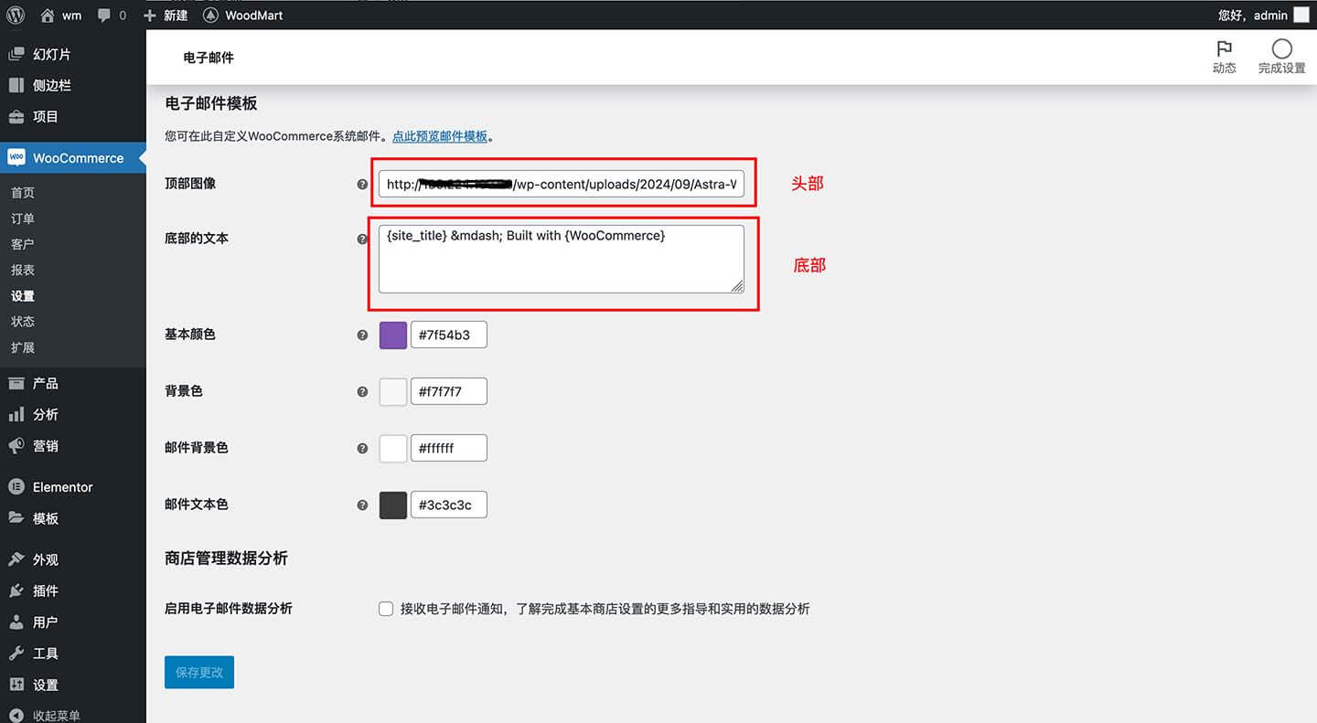Click the 产品 box icon
Image resolution: width=1317 pixels, height=723 pixels.
click(16, 383)
